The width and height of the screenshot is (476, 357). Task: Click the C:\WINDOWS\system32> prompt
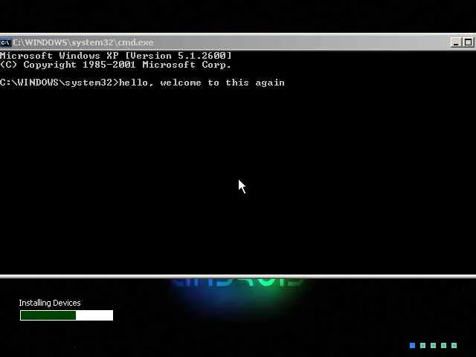point(59,83)
